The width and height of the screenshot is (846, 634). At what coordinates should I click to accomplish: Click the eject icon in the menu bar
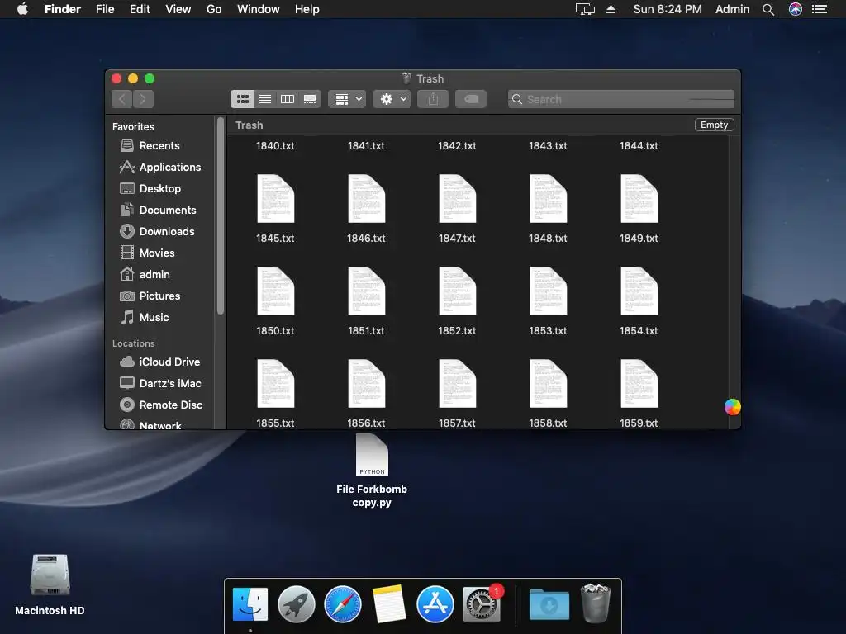point(611,9)
